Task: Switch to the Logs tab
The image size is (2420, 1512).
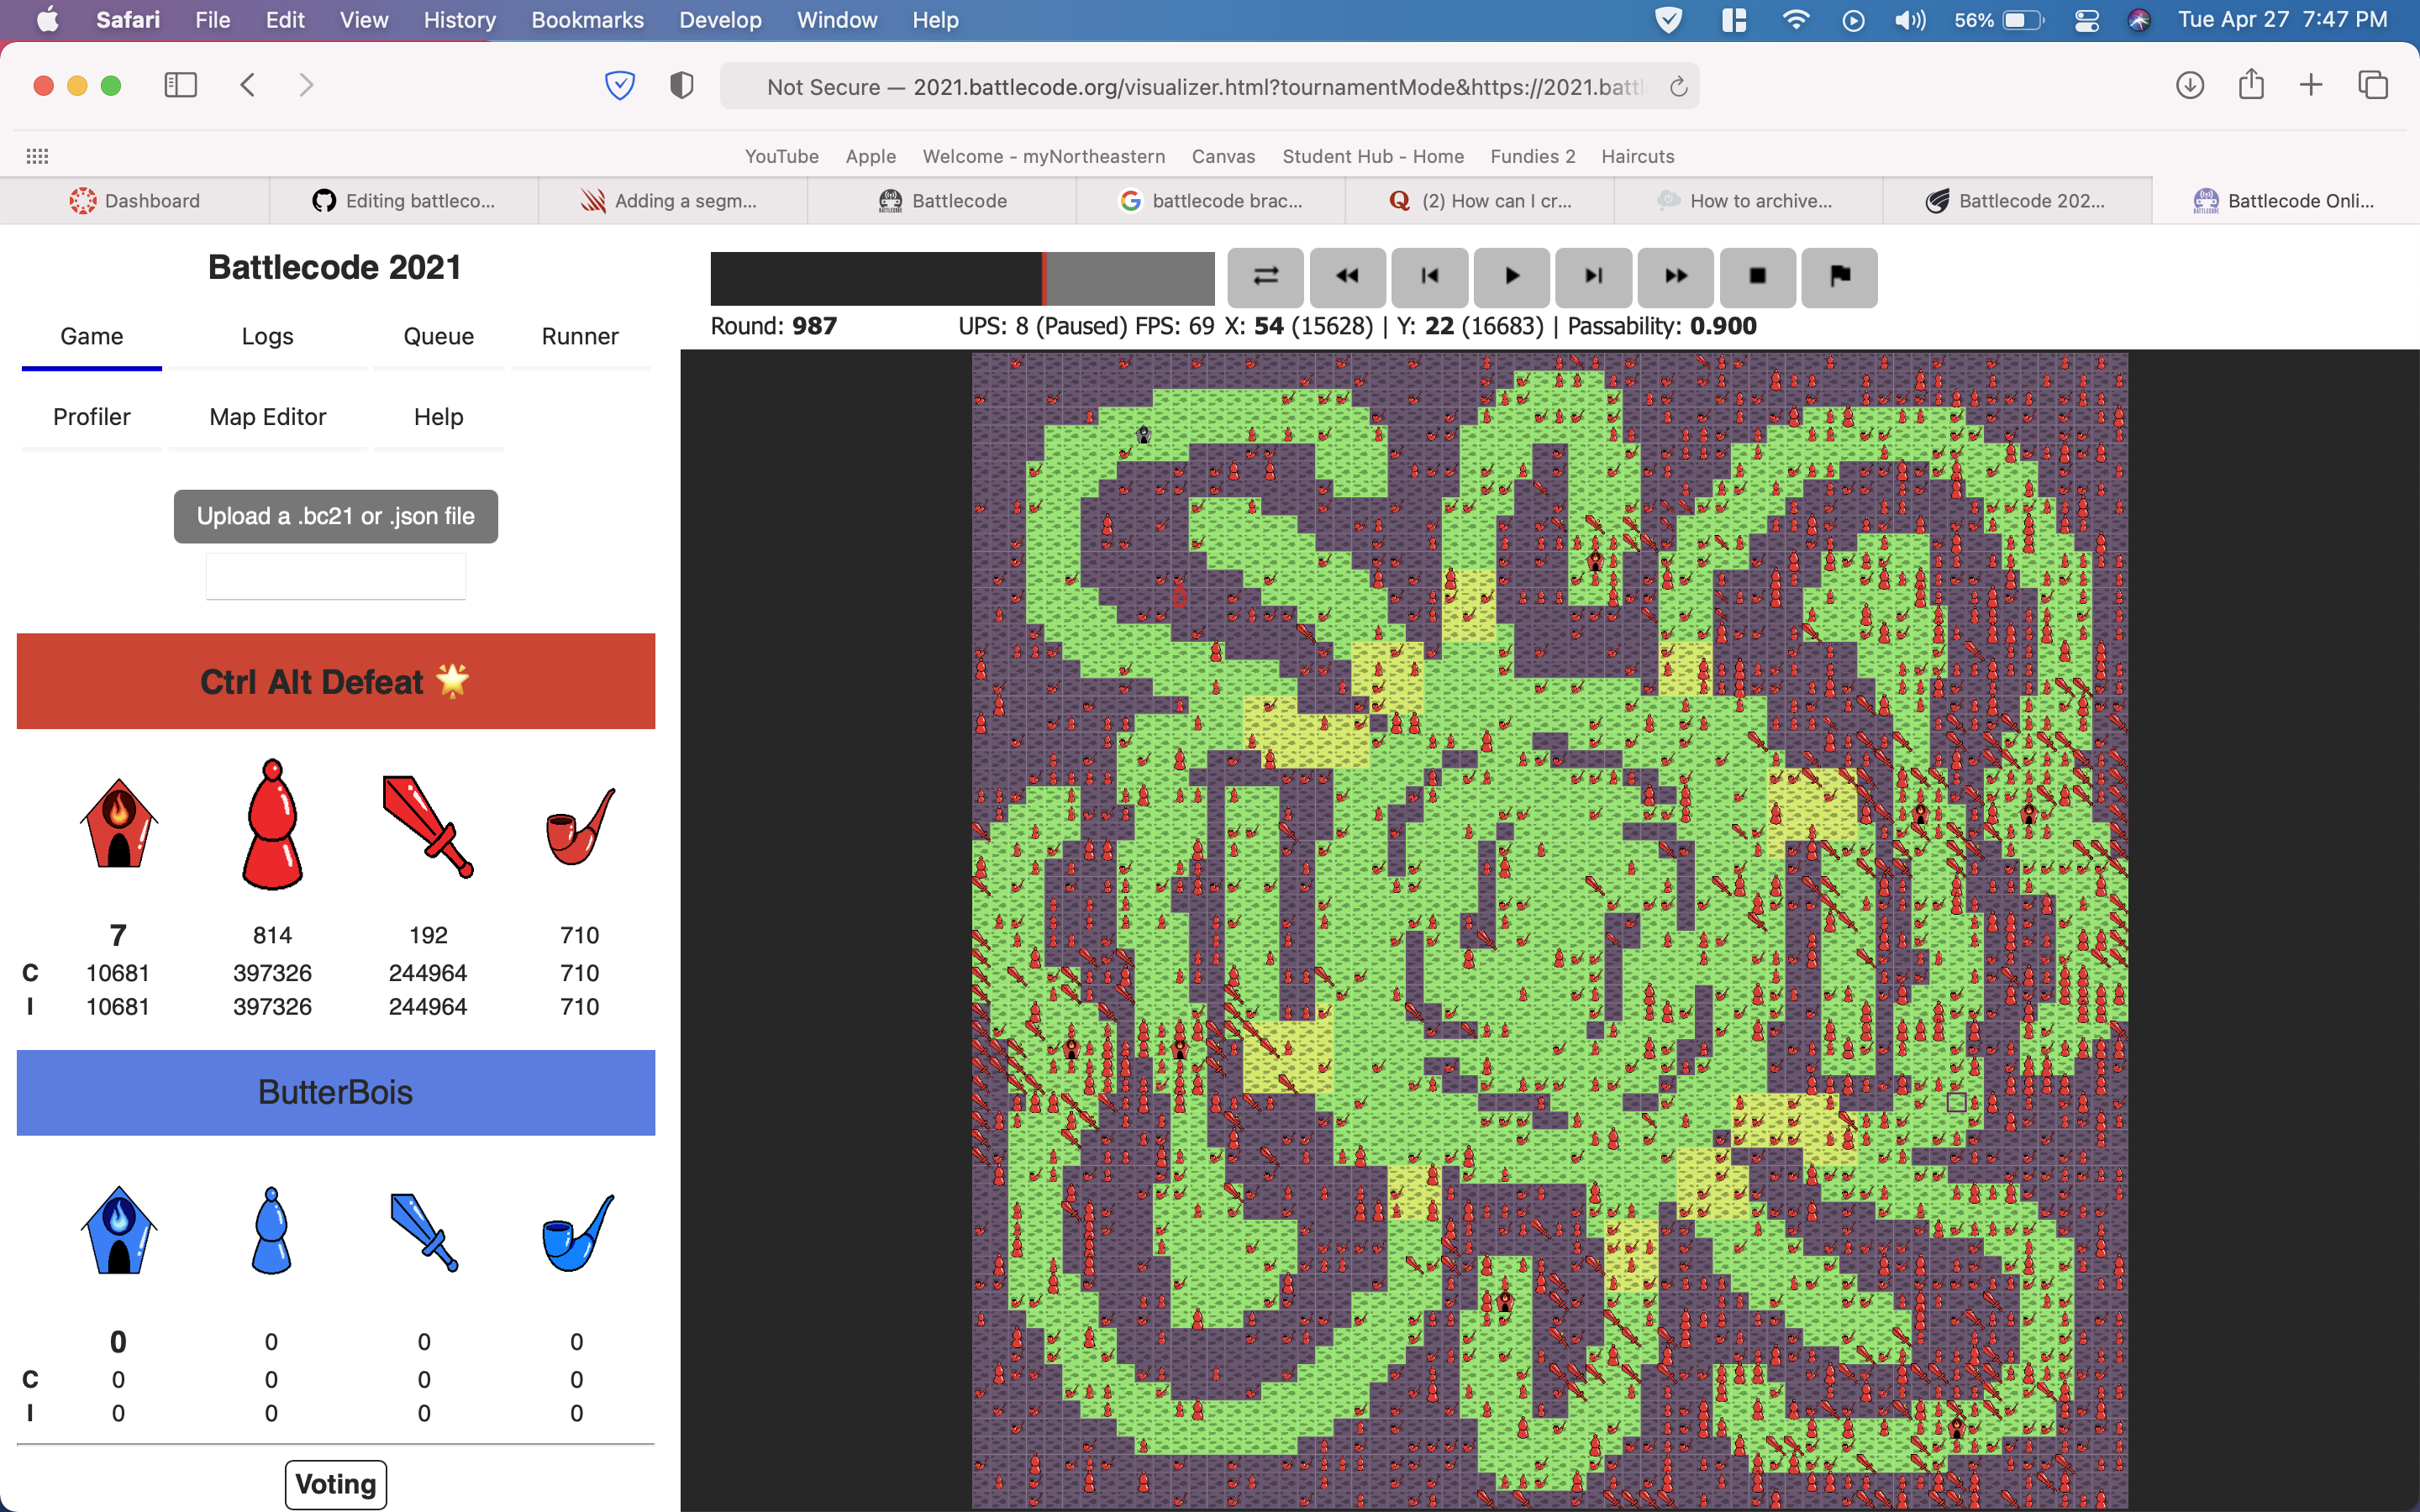Action: click(x=267, y=336)
